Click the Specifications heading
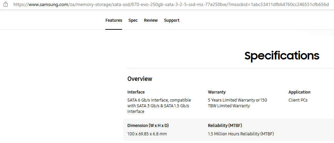334x143 pixels. click(282, 56)
